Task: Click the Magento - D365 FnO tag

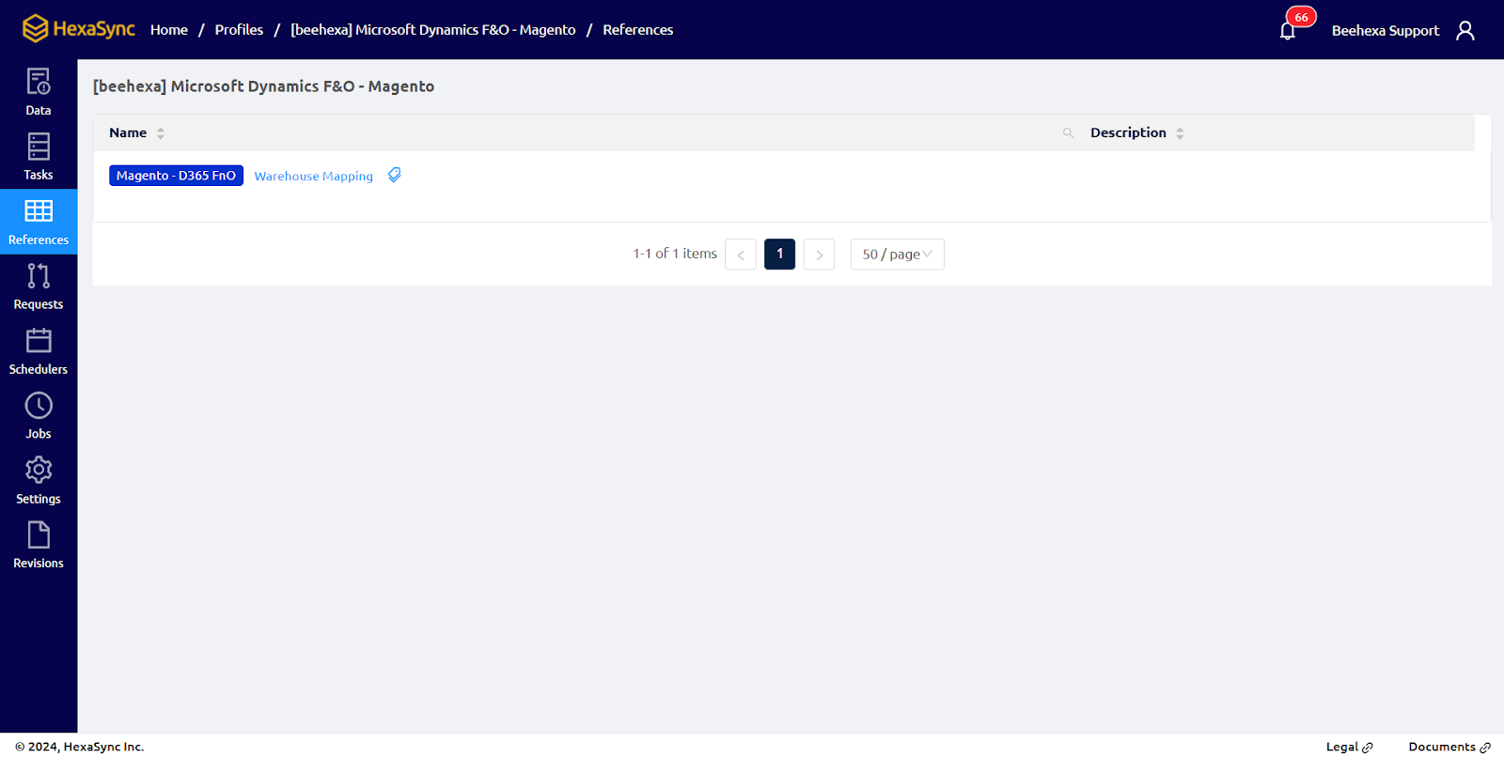Action: coord(176,176)
